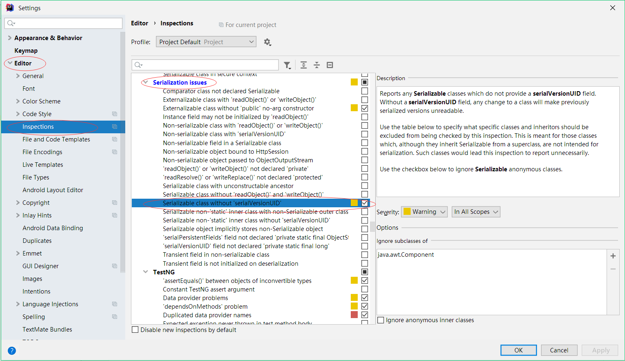Open the Profile dropdown Project Default

pyautogui.click(x=206, y=42)
